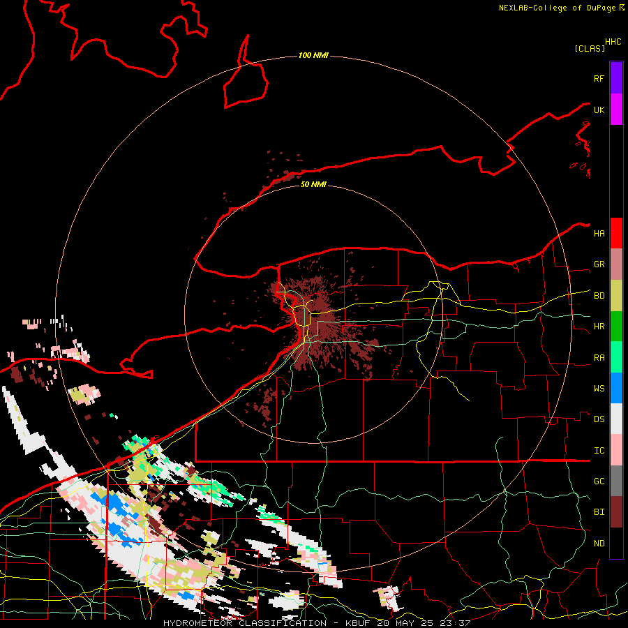
Task: Click the ND black legend swatch
Action: click(x=616, y=543)
